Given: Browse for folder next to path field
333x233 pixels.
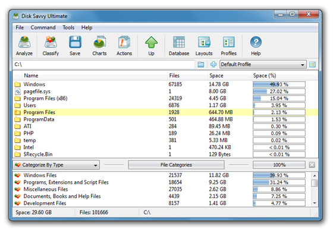Looking at the screenshot, I should pos(201,64).
